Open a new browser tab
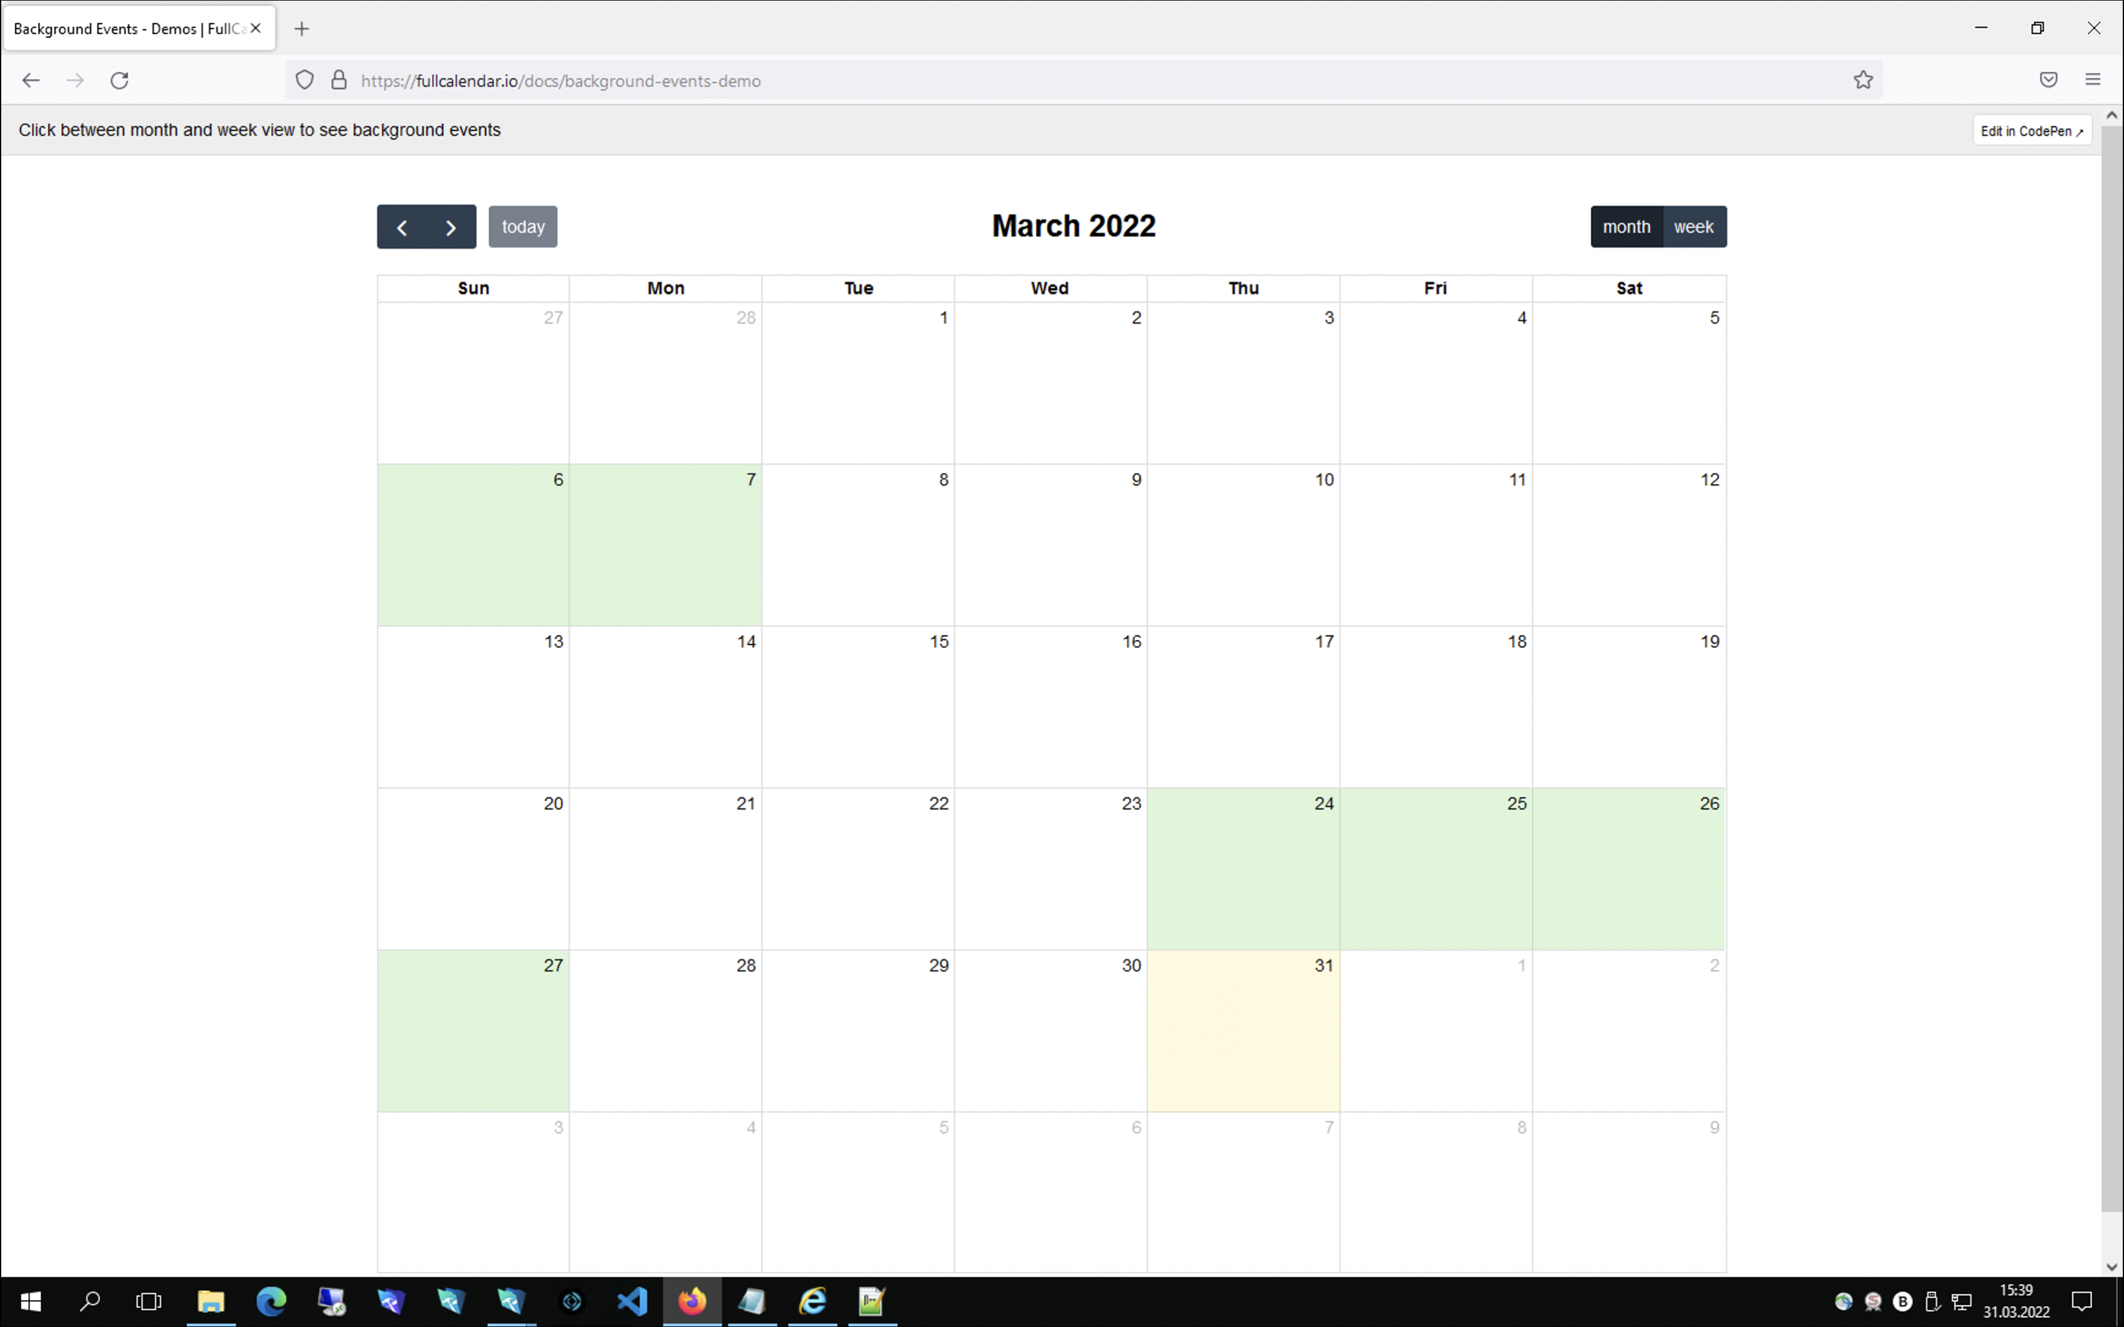 [301, 29]
